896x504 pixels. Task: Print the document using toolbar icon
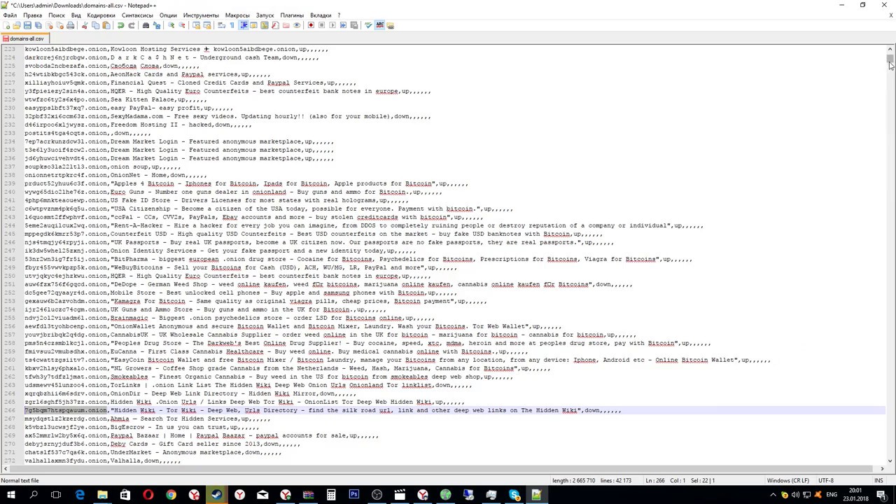71,25
